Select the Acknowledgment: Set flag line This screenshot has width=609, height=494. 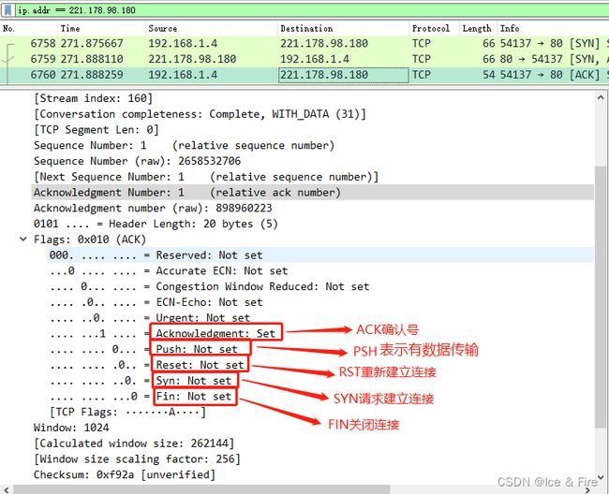pyautogui.click(x=162, y=333)
